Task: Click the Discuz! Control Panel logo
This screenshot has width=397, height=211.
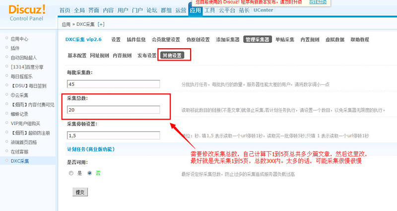Action: 27,13
